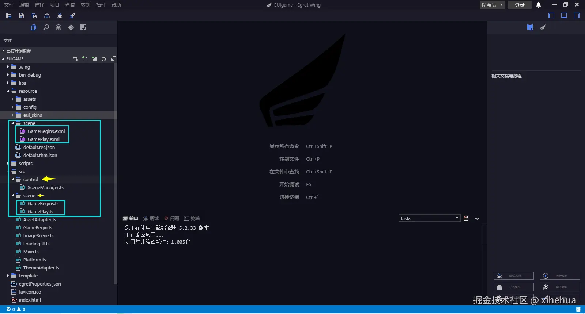Collapse the control folder under src

point(12,179)
